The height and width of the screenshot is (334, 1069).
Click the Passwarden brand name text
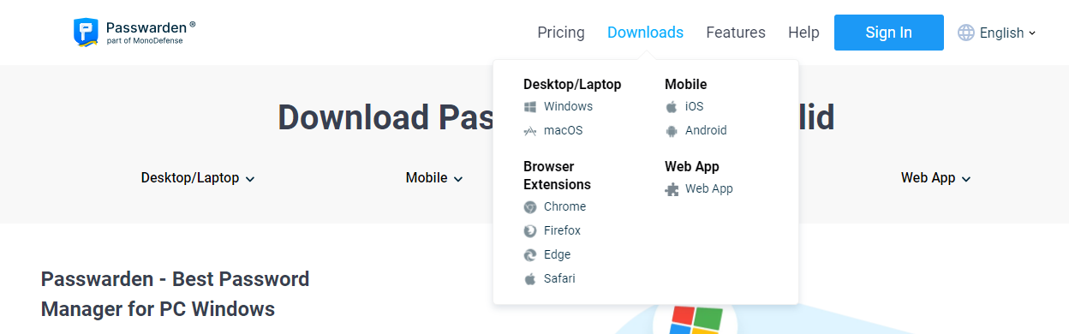pos(147,27)
